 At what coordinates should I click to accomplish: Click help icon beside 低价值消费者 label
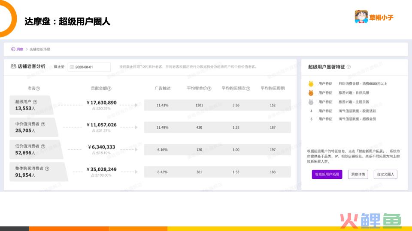pyautogui.click(x=43, y=146)
